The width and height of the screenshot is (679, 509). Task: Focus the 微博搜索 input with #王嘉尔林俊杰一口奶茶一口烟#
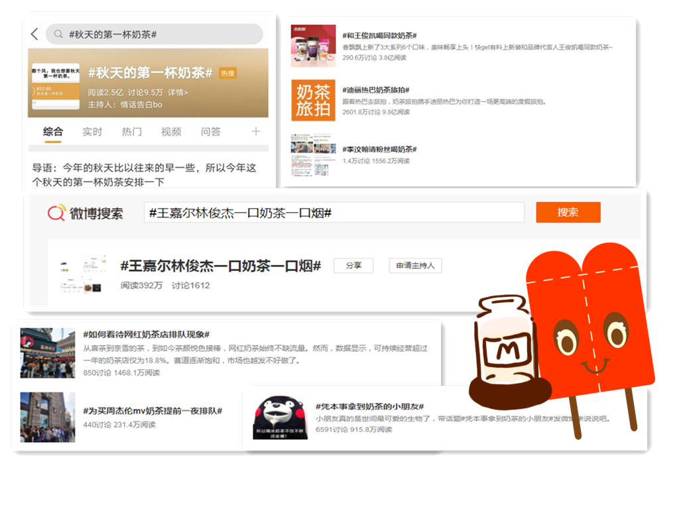click(334, 213)
